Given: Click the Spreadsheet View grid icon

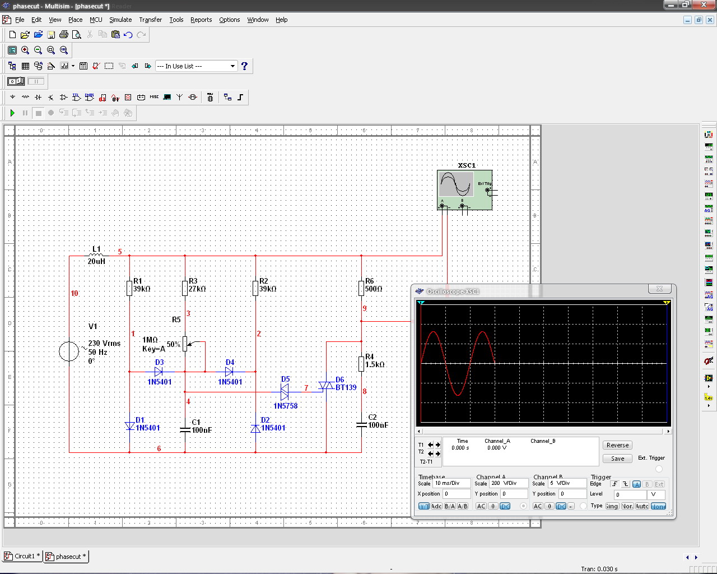Looking at the screenshot, I should click(25, 66).
